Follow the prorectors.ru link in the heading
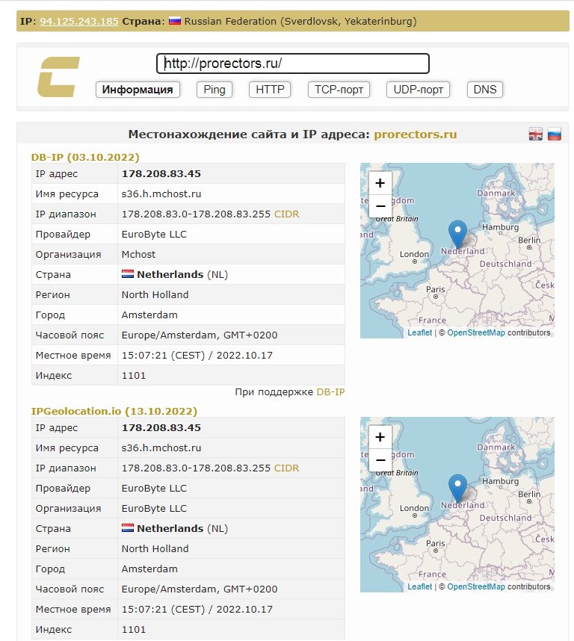This screenshot has width=574, height=641. click(x=415, y=134)
